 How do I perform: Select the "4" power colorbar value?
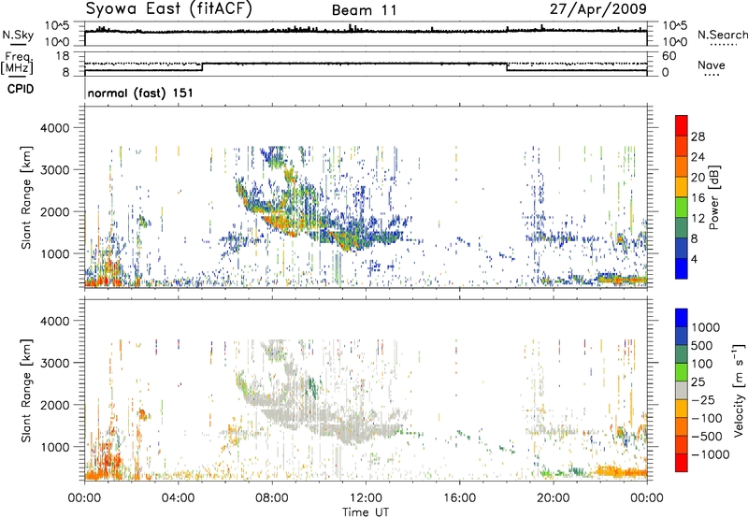[x=694, y=259]
